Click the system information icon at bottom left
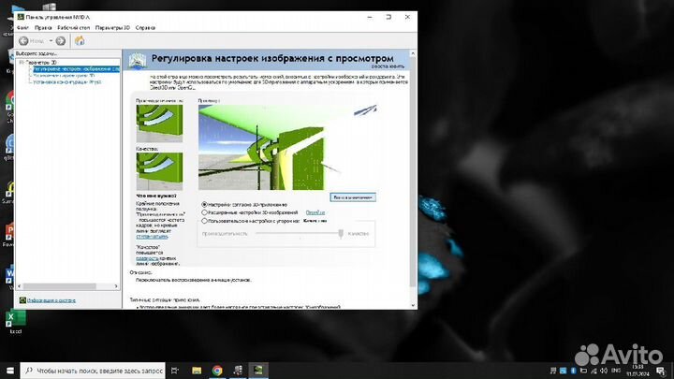This screenshot has width=674, height=379. tap(22, 300)
